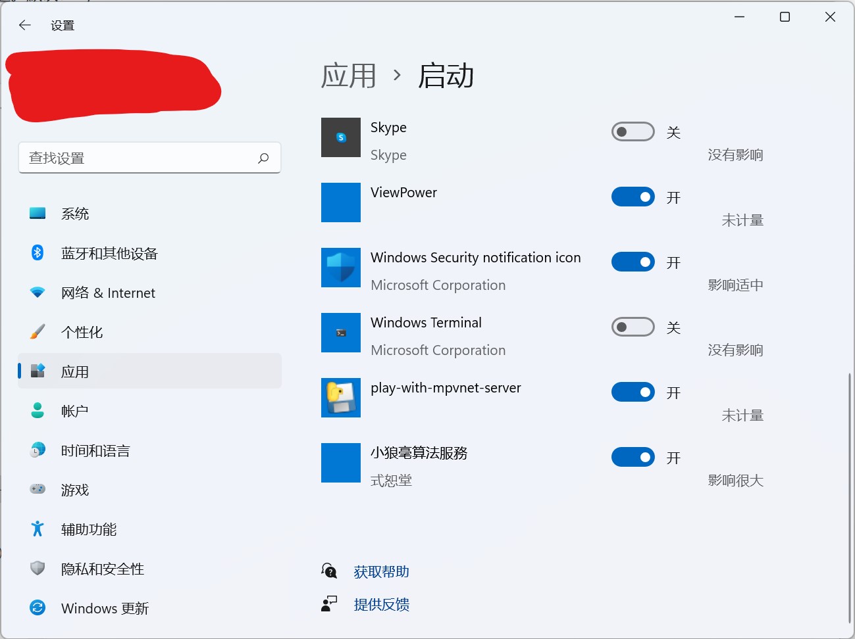
Task: Select 帐户 in the sidebar
Action: click(x=149, y=411)
